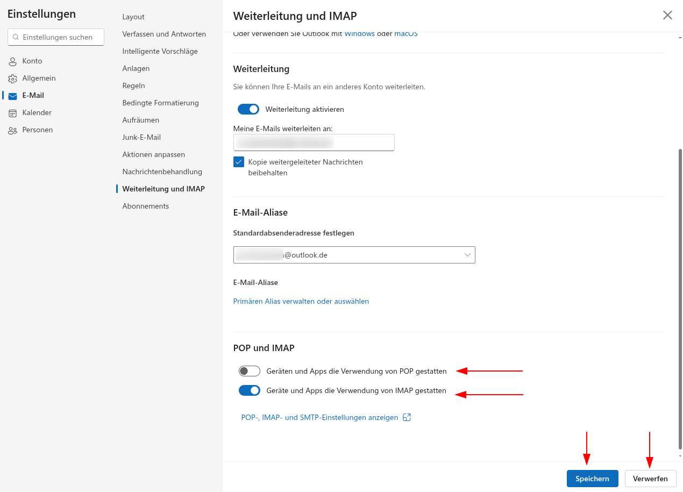This screenshot has width=683, height=492.
Task: Open the Windows link
Action: (x=359, y=34)
